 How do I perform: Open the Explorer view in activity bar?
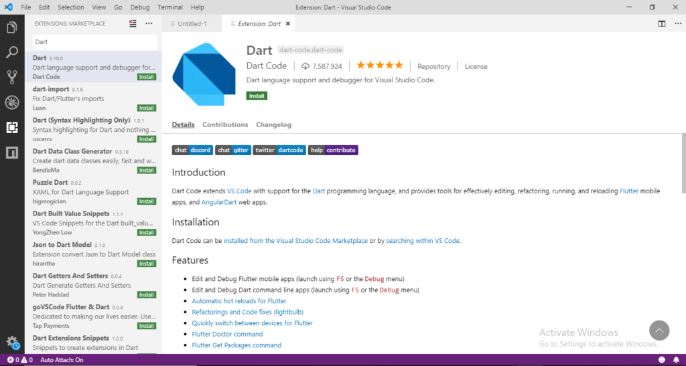12,27
